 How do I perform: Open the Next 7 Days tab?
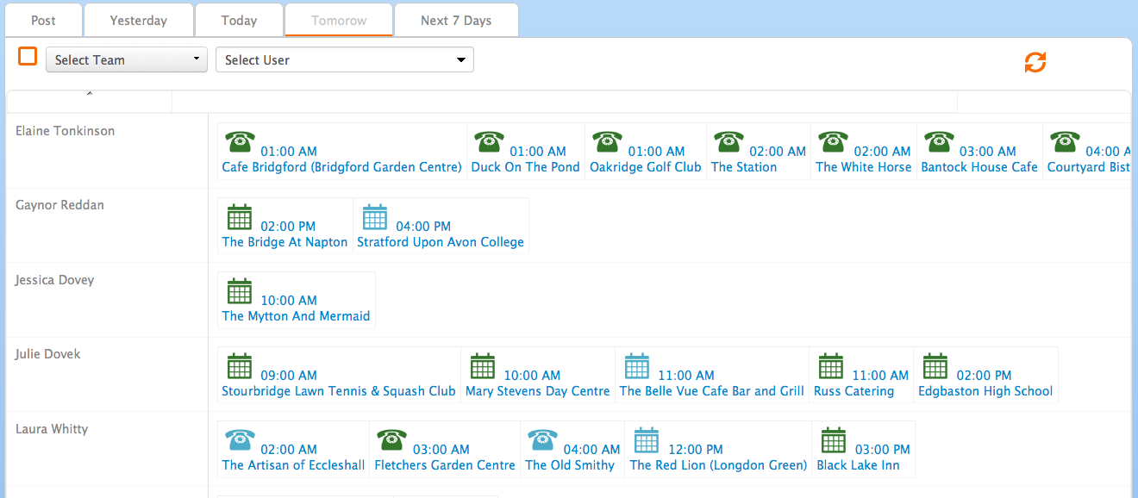click(x=456, y=20)
